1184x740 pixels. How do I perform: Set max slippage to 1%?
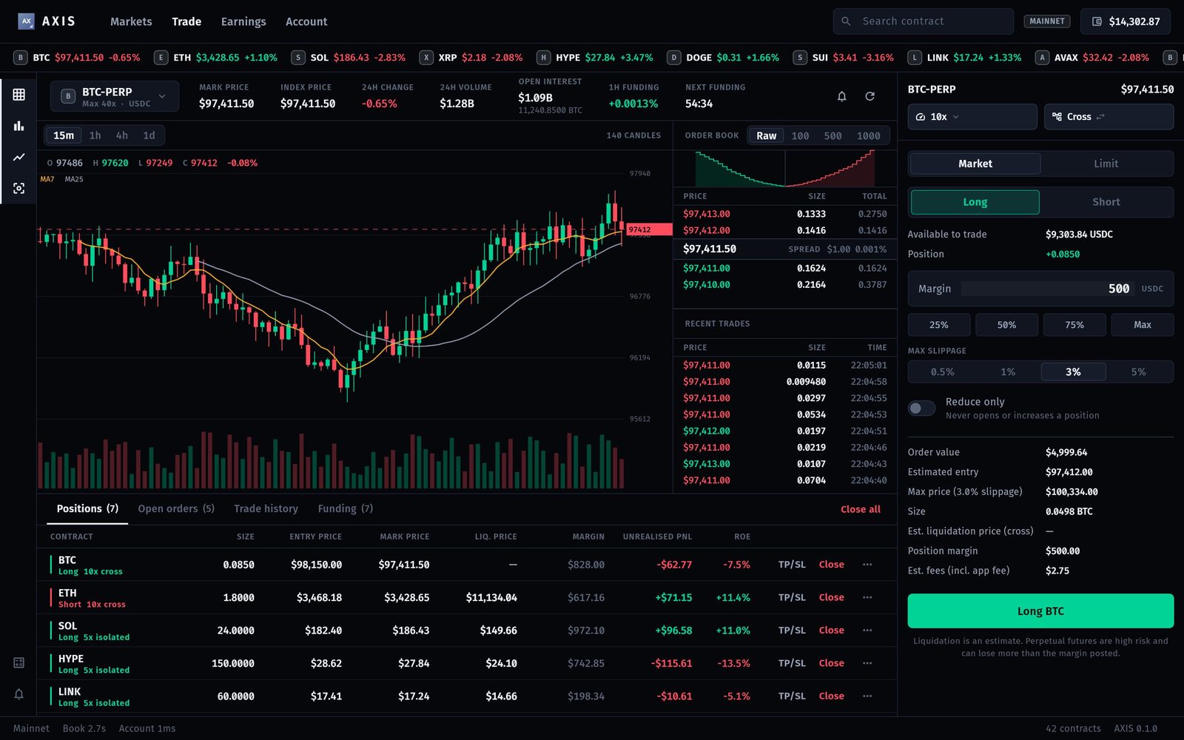pyautogui.click(x=1008, y=372)
